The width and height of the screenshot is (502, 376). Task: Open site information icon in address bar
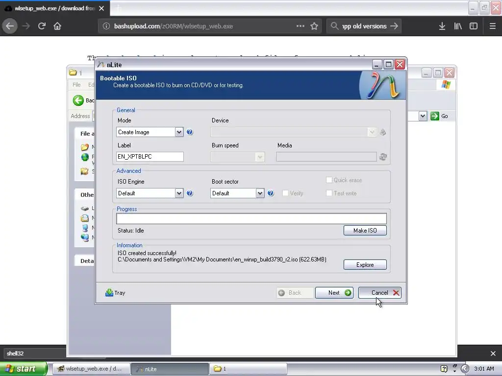click(106, 26)
